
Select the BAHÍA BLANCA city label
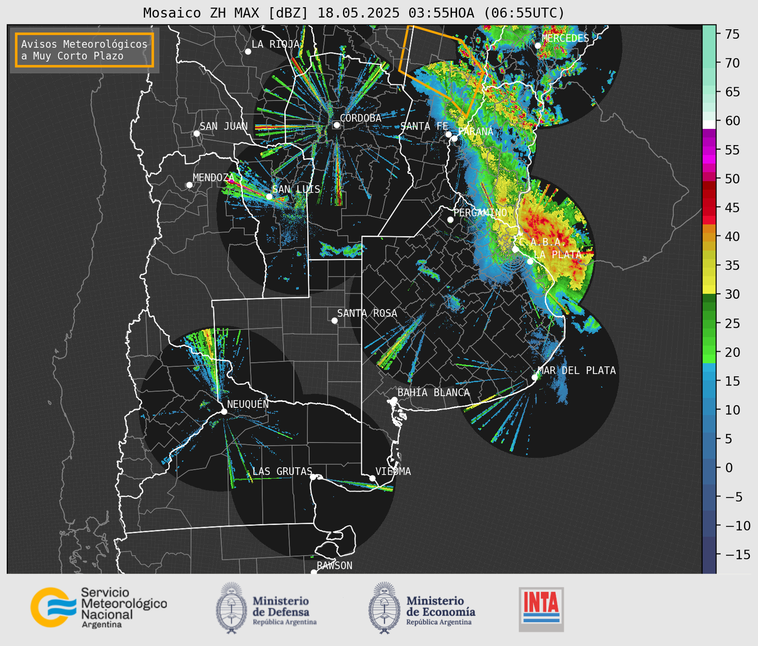pos(434,393)
